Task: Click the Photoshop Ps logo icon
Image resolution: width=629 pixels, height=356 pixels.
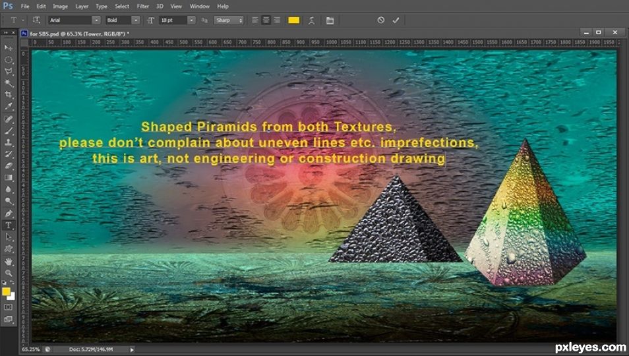Action: click(7, 6)
